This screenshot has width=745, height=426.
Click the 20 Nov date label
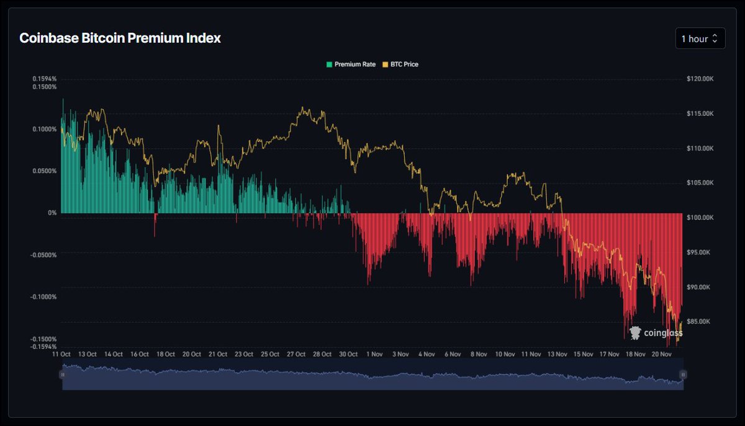click(662, 355)
